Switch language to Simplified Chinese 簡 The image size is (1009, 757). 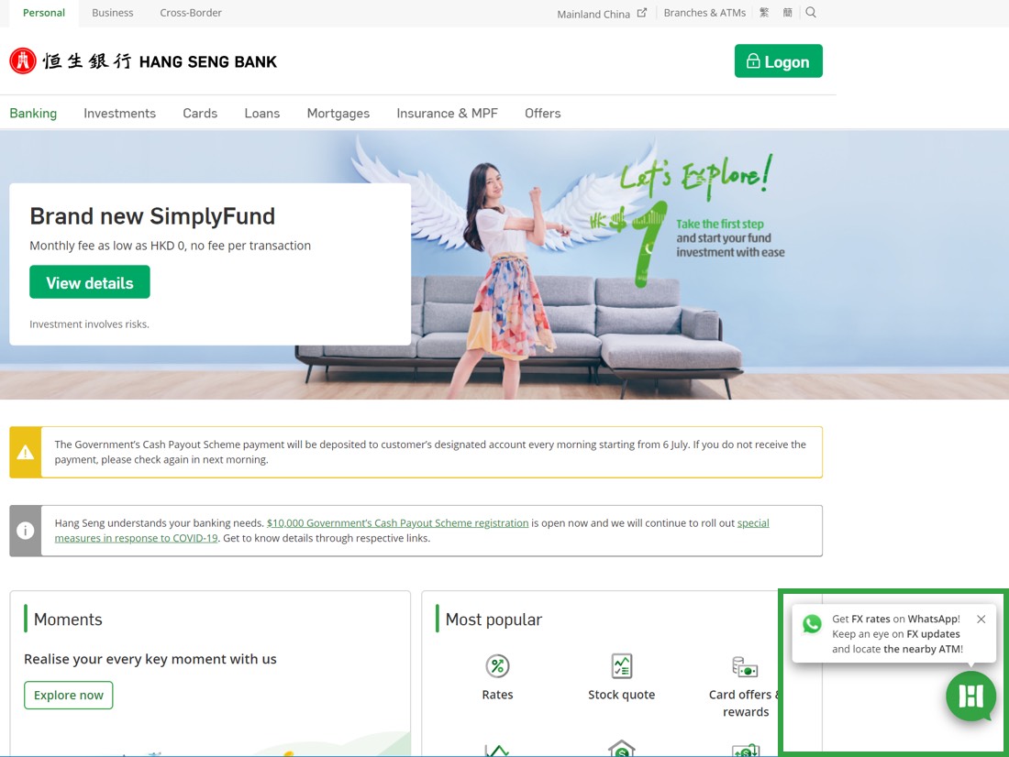pyautogui.click(x=787, y=12)
